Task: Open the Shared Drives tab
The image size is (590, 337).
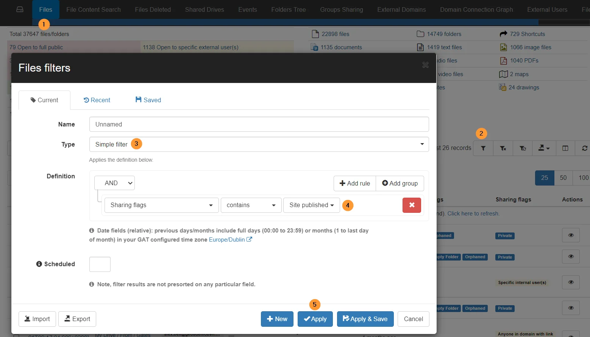Action: [x=204, y=9]
